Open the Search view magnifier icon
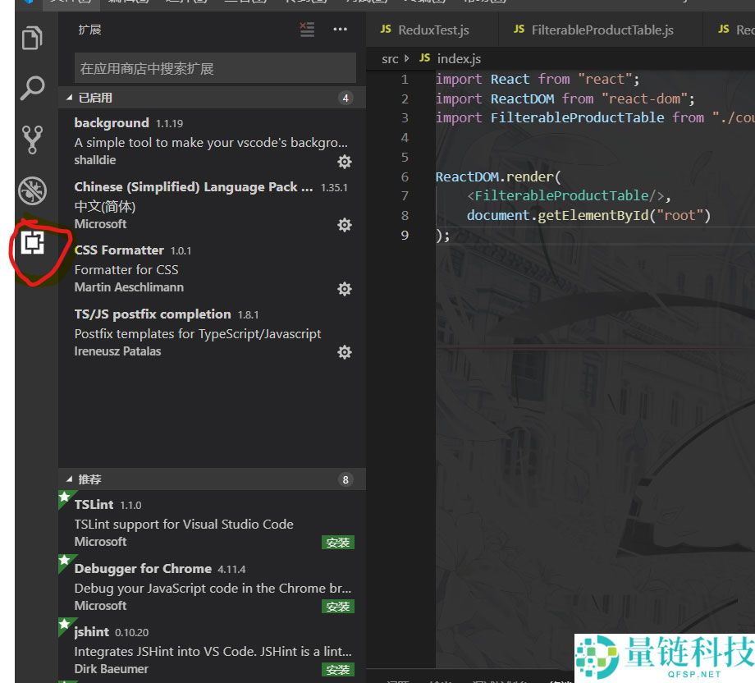This screenshot has width=755, height=683. coord(32,88)
